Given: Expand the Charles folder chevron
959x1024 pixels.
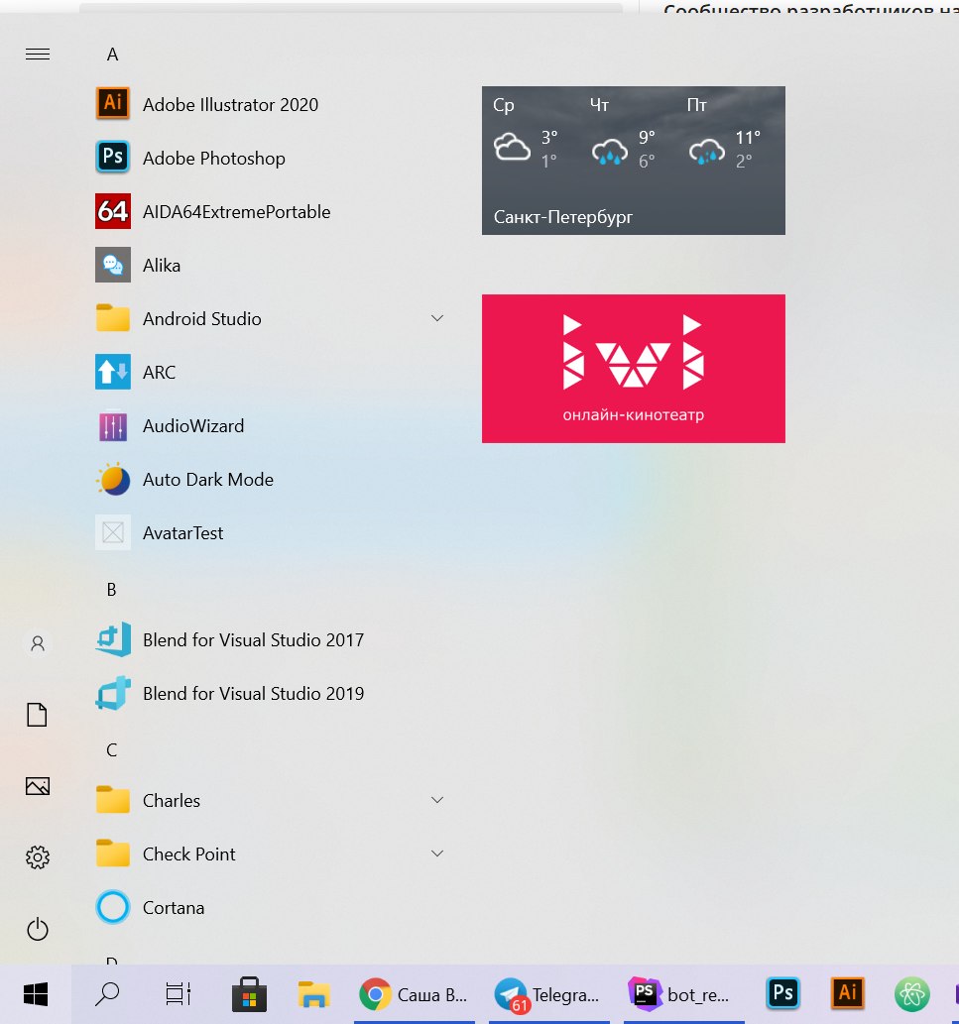Looking at the screenshot, I should (x=437, y=801).
